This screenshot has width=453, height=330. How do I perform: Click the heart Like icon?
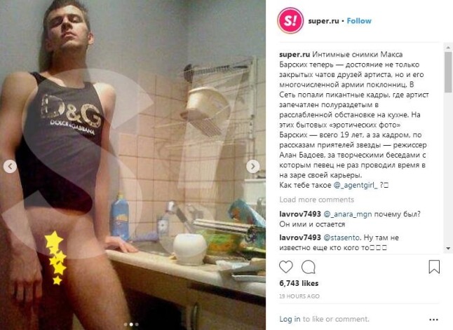pyautogui.click(x=286, y=267)
